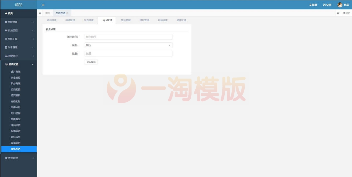Click the sidebar toggle hamburger icon
Image resolution: width=352 pixels, height=177 pixels.
point(43,5)
